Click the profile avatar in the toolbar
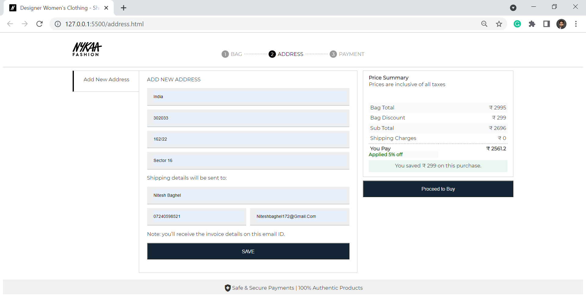The height and width of the screenshot is (308, 586). (x=562, y=24)
